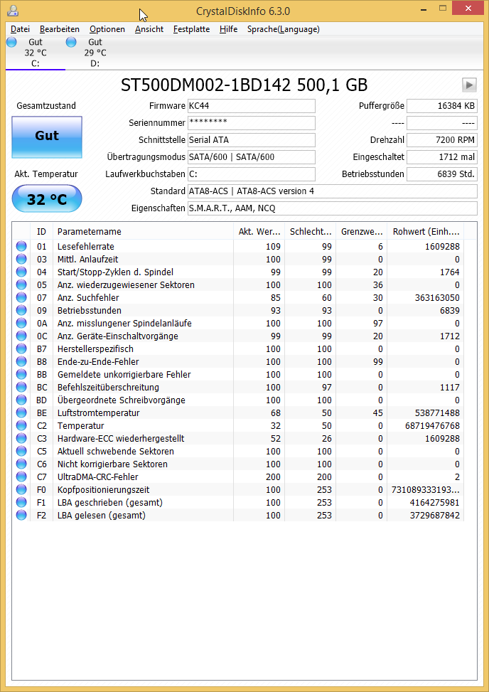The image size is (489, 692).
Task: Click the Akt. Wert column header
Action: coord(259,231)
